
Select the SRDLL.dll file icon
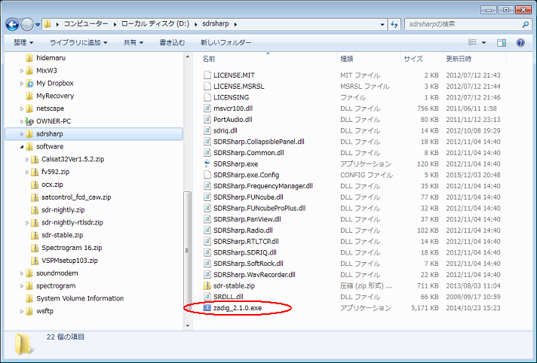pyautogui.click(x=207, y=297)
